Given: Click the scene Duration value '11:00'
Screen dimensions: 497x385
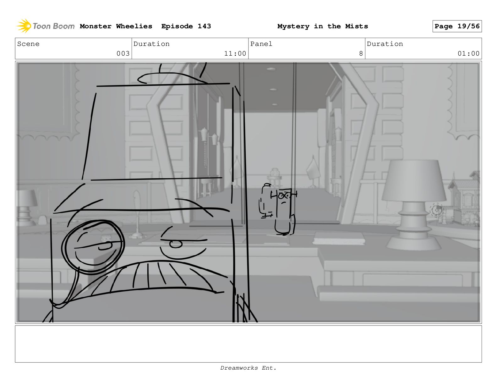Looking at the screenshot, I should 235,53.
